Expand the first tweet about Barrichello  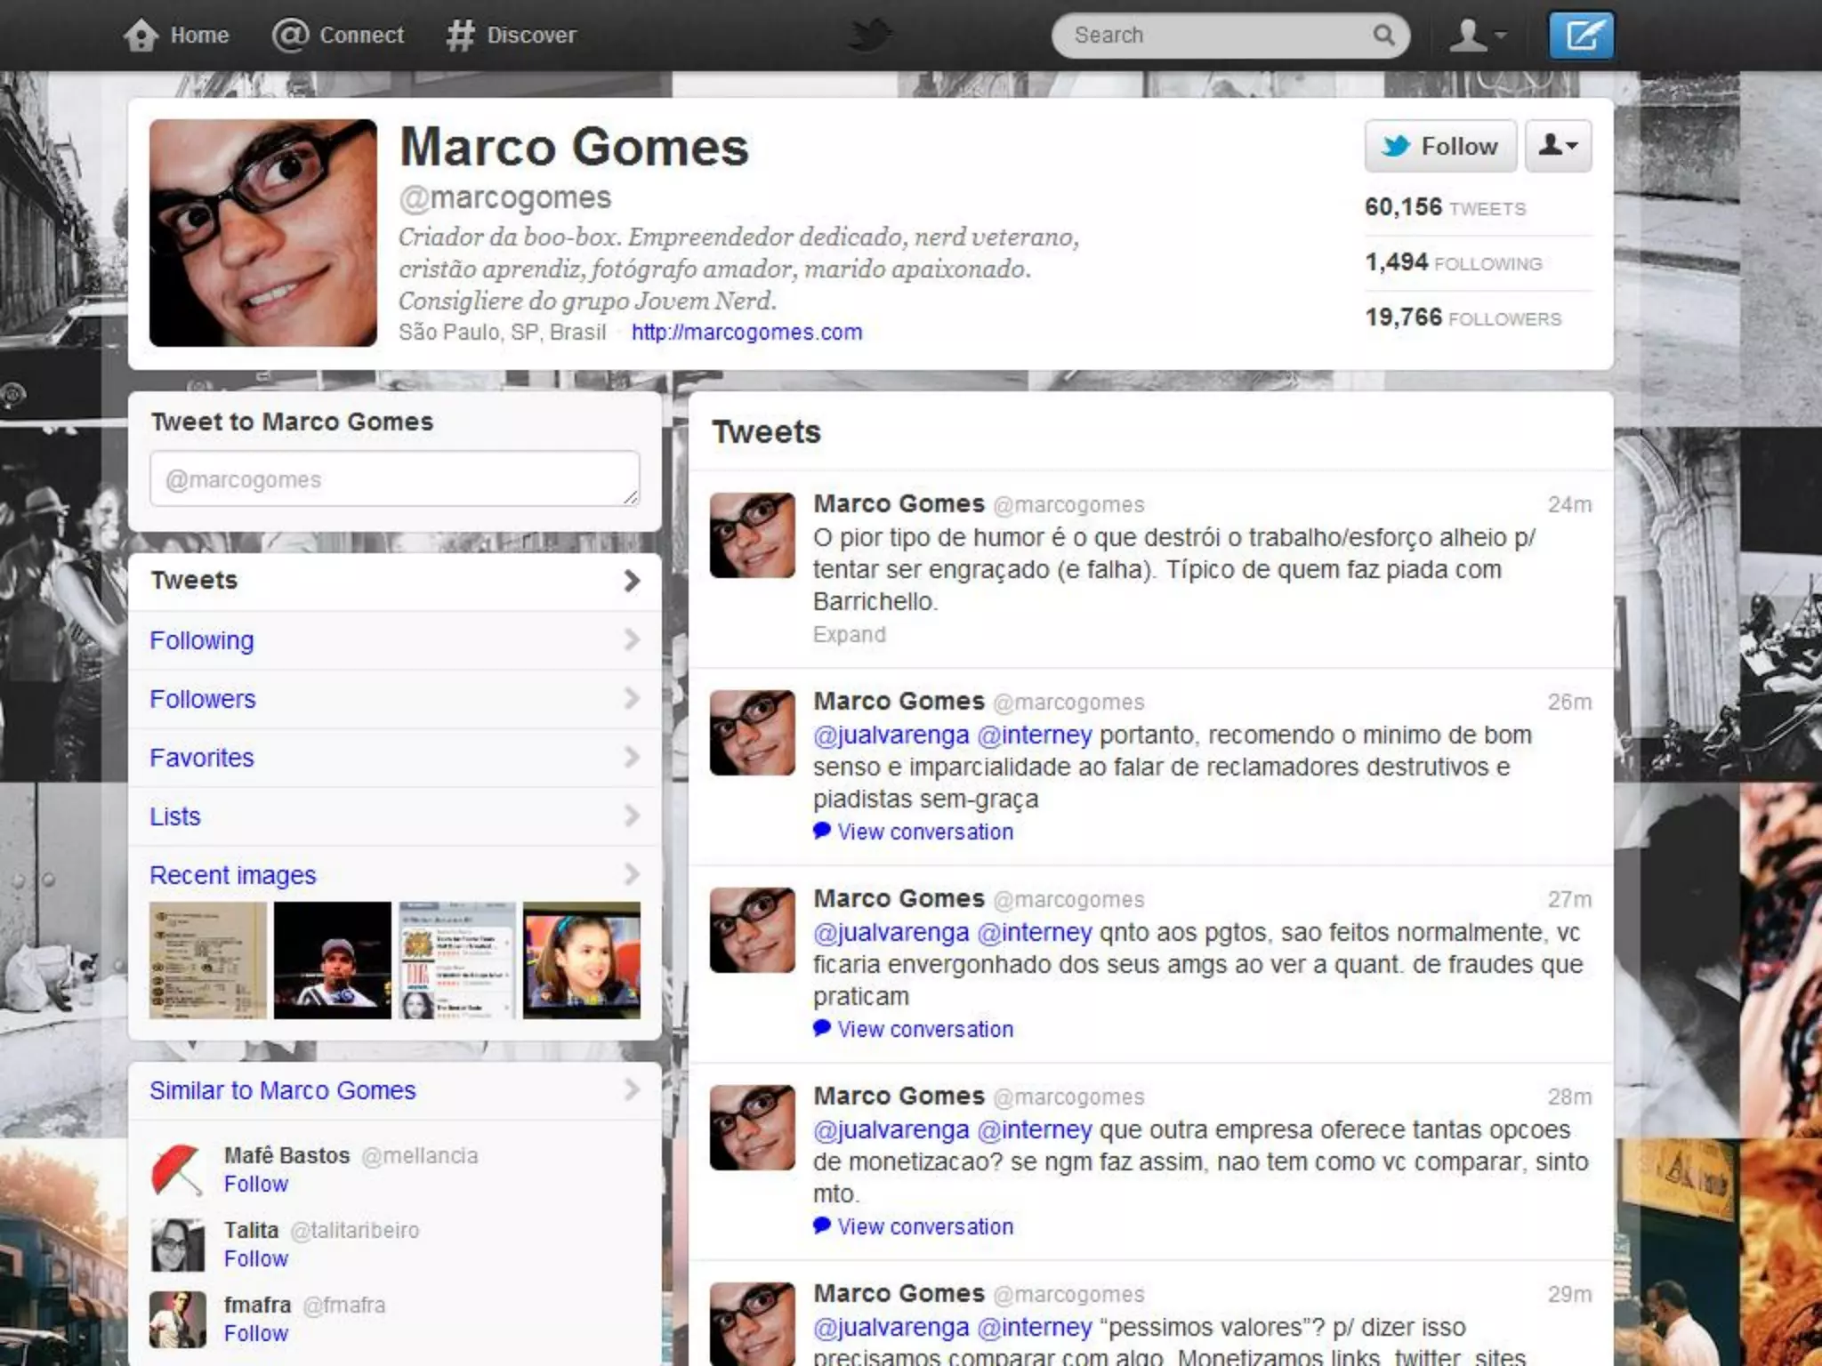pos(849,635)
